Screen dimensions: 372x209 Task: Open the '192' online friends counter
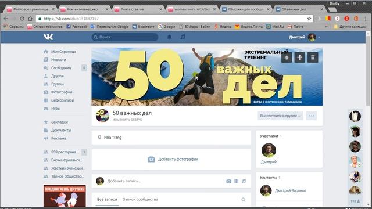tap(355, 201)
